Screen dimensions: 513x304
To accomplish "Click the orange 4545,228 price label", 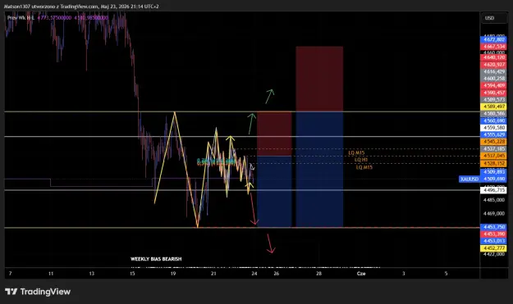I will [x=493, y=142].
